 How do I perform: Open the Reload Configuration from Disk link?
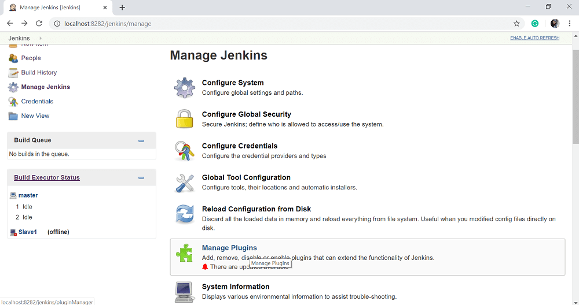256,209
